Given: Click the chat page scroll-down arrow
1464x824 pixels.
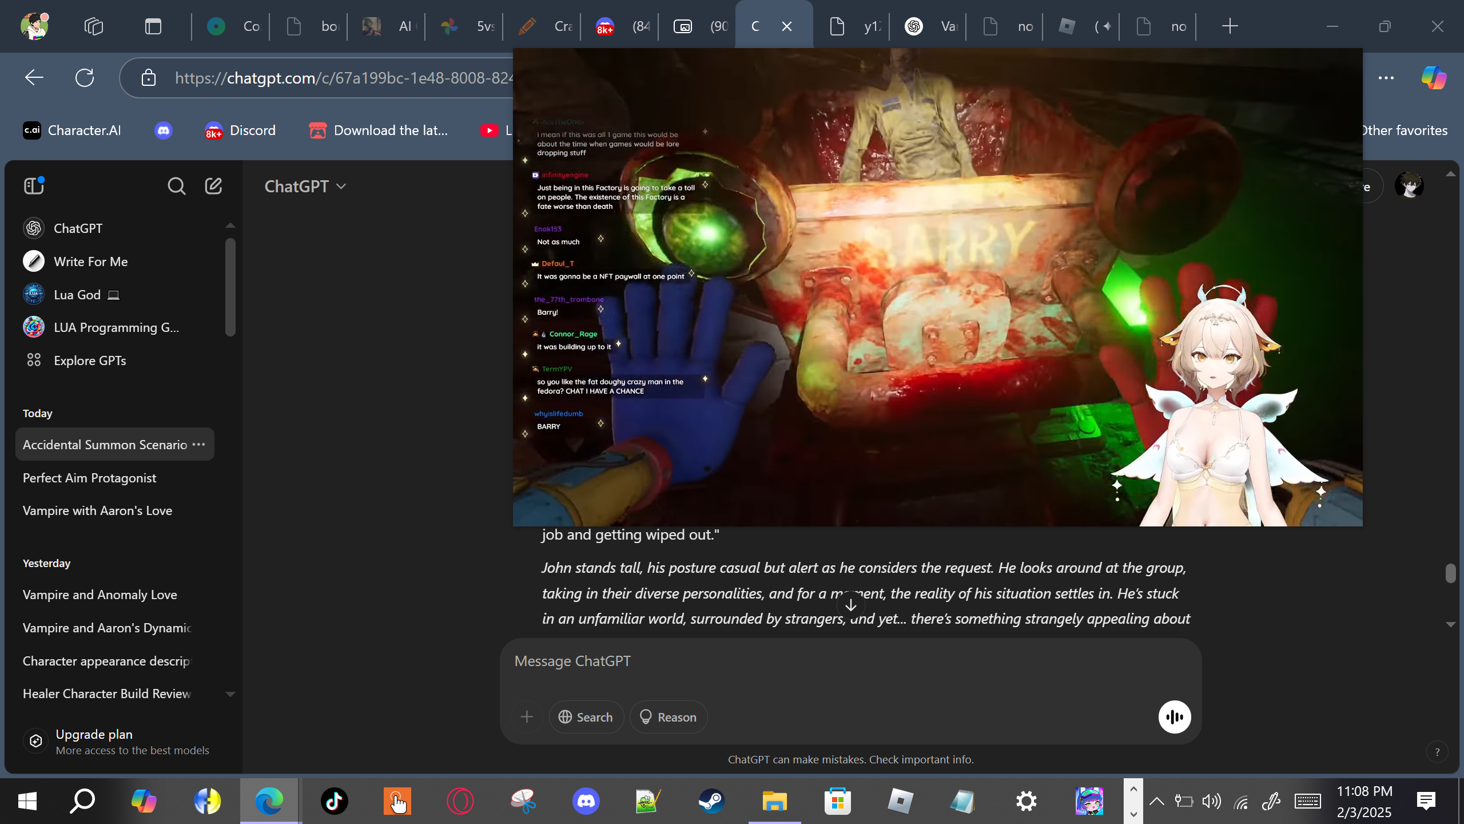Looking at the screenshot, I should tap(1450, 624).
